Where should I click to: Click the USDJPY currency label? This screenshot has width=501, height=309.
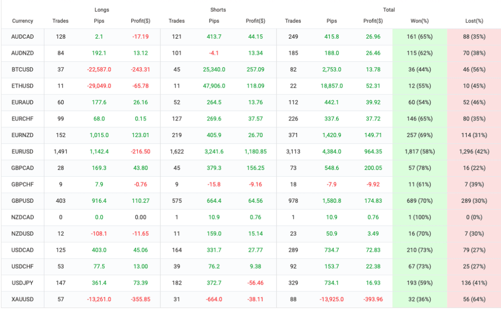click(23, 283)
